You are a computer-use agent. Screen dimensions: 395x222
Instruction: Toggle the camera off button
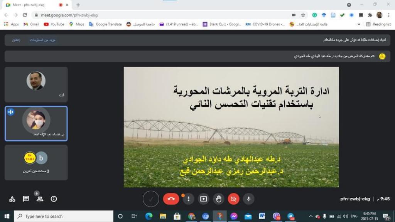[233, 199]
